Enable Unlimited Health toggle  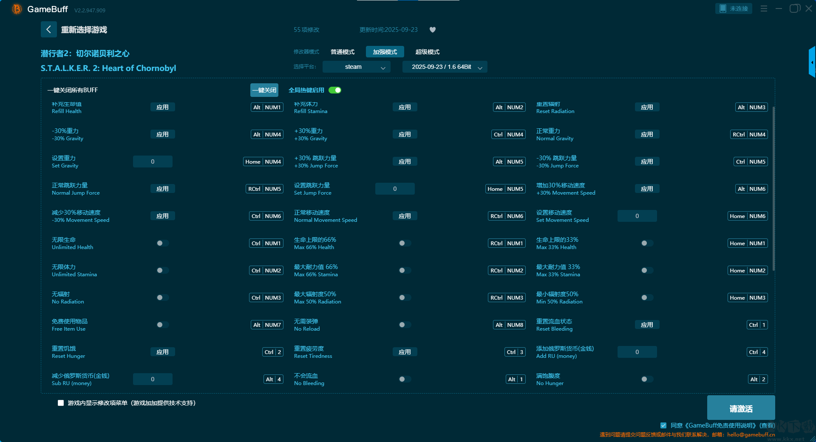click(x=162, y=243)
